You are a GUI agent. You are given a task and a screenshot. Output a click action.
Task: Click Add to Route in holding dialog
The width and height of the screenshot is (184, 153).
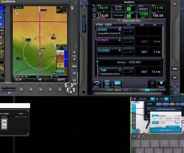click(x=165, y=130)
